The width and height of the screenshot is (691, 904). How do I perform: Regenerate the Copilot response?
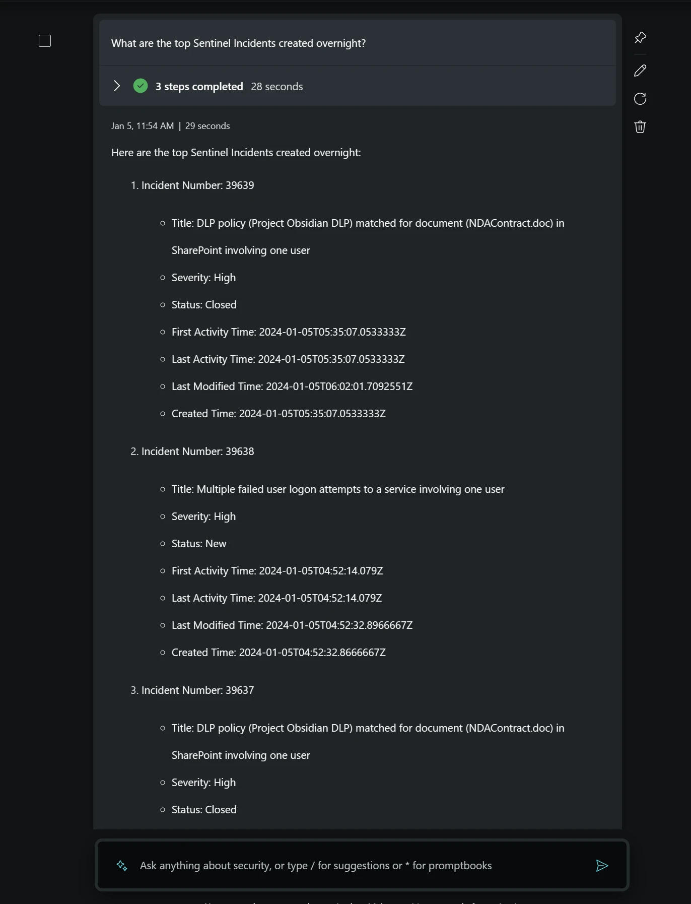(x=640, y=99)
